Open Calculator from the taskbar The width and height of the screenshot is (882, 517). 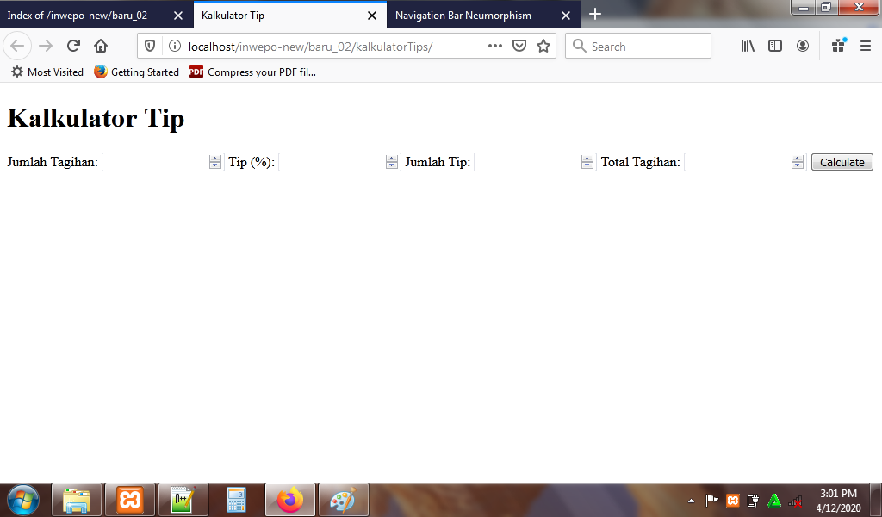(237, 500)
